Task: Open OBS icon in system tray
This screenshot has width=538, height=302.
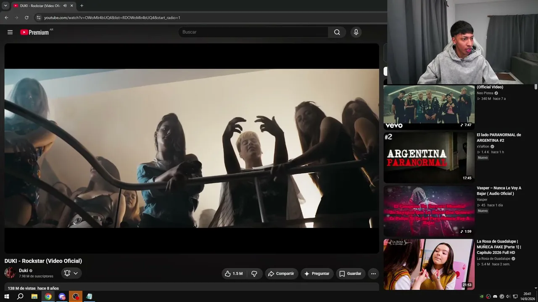Action: 488,297
